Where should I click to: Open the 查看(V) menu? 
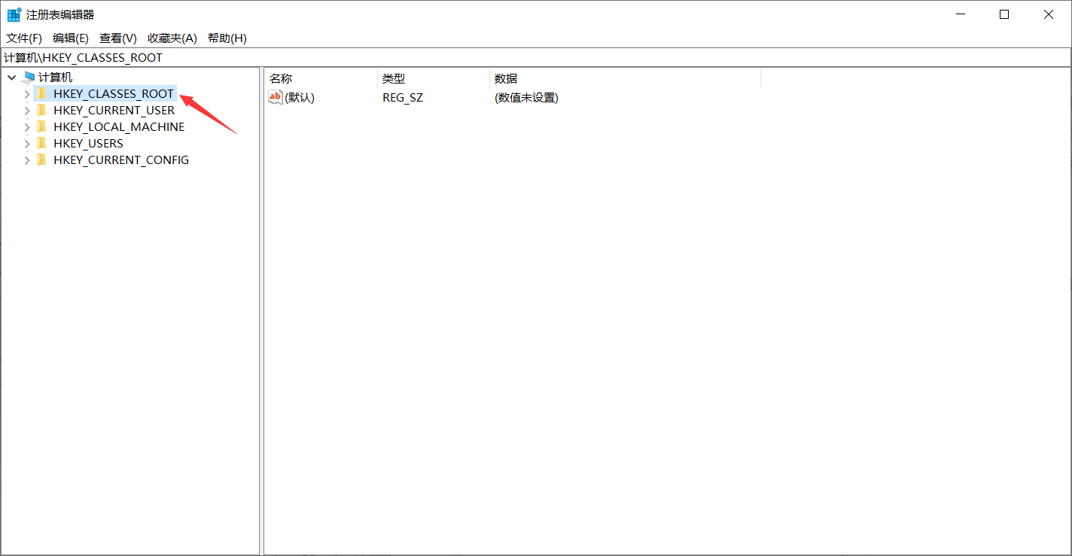tap(118, 38)
